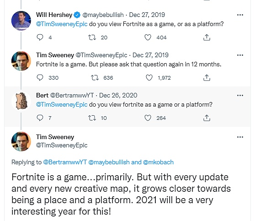
Task: Retweet Tim Sweeney's tweet with 636 retweets
Action: [95, 78]
